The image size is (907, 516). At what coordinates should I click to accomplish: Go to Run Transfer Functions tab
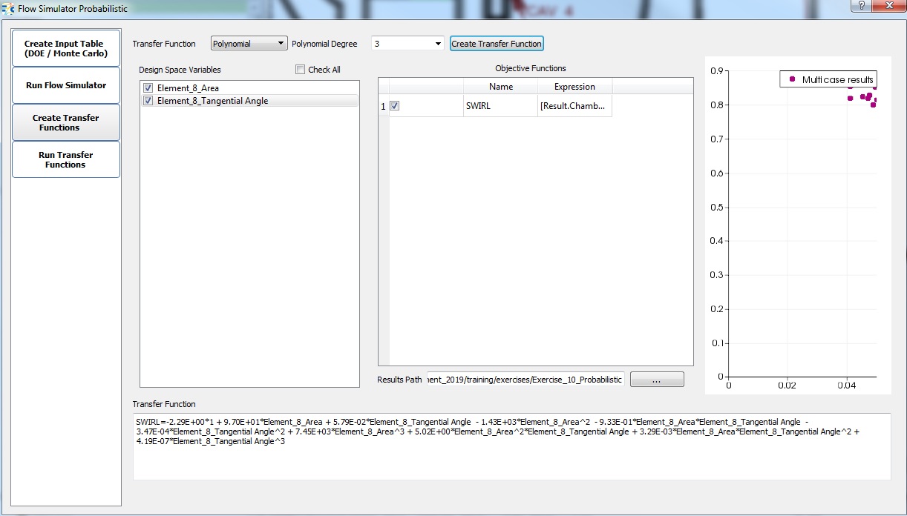click(x=65, y=159)
